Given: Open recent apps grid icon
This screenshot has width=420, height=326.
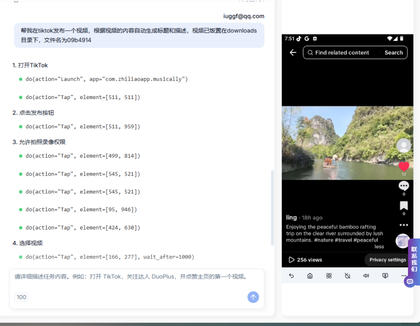Looking at the screenshot, I should [329, 276].
